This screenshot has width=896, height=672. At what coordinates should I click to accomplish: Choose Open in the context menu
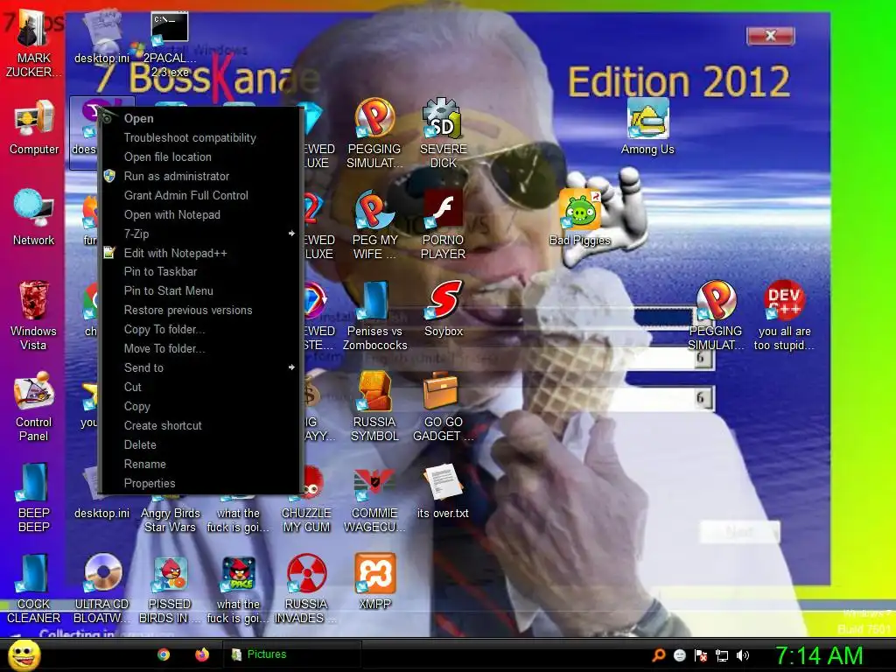[200, 118]
